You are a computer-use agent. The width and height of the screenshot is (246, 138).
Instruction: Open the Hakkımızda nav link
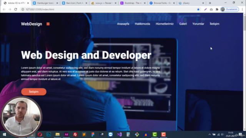pyautogui.click(x=143, y=24)
